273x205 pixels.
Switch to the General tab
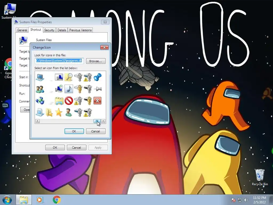point(22,30)
